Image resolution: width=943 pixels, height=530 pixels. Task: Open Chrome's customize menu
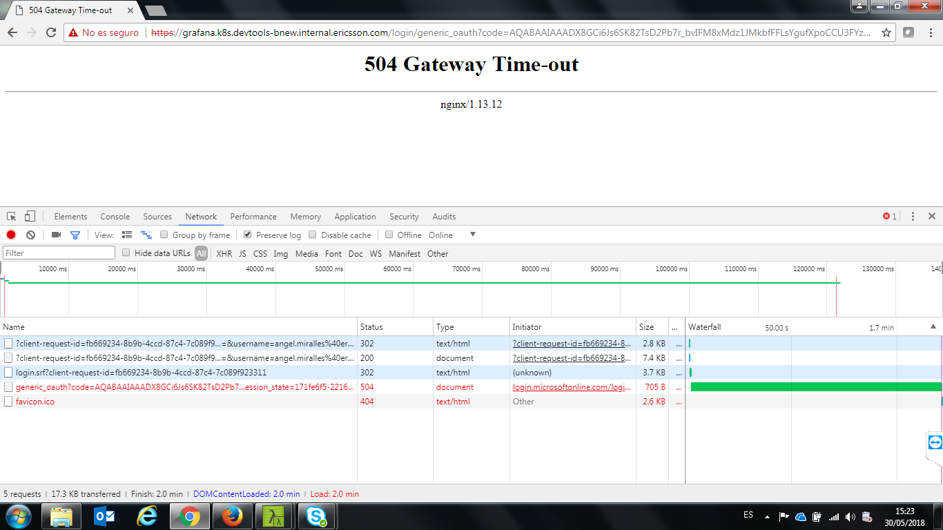(x=931, y=32)
